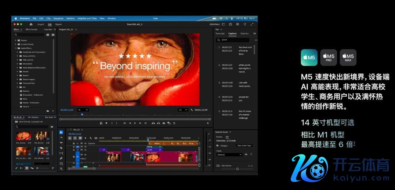Toggle Clip Volume switch in Essential Sound
The image size is (395, 190).
(x=218, y=166)
